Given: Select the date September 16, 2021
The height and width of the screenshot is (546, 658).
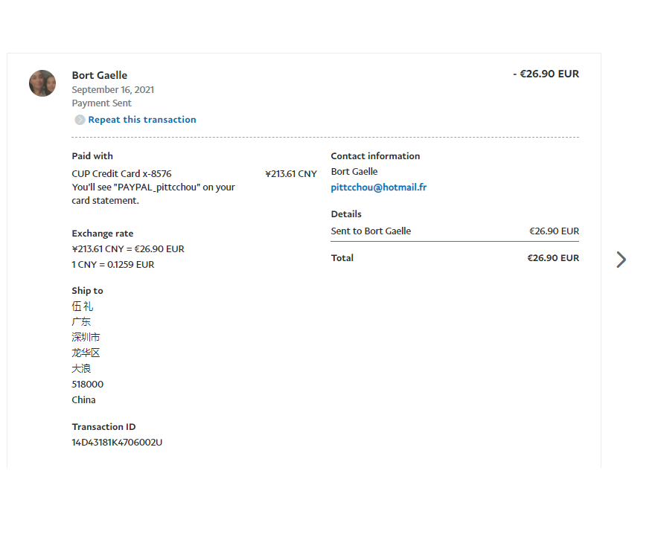Looking at the screenshot, I should pyautogui.click(x=113, y=90).
